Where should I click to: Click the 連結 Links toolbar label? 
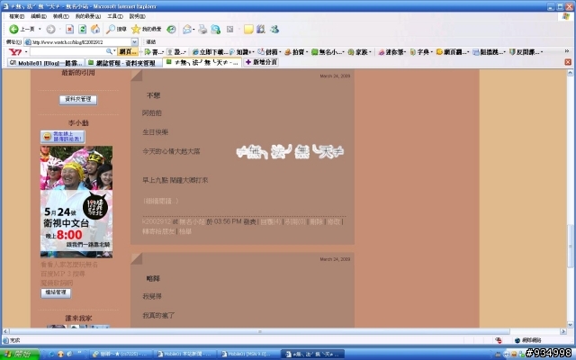150,42
